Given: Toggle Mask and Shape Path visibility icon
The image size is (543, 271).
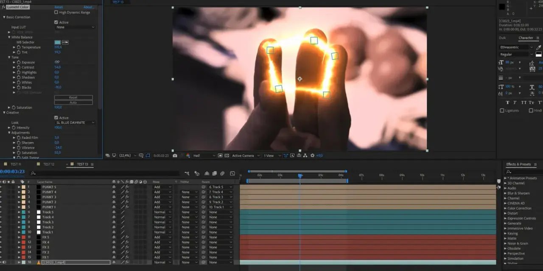Looking at the screenshot, I should coord(148,156).
